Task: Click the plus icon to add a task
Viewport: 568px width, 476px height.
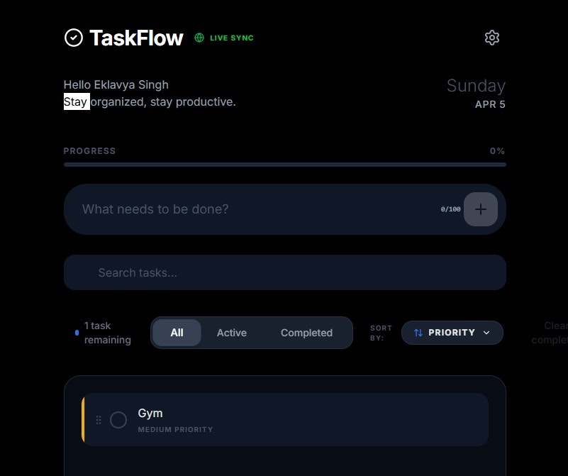Action: 480,209
